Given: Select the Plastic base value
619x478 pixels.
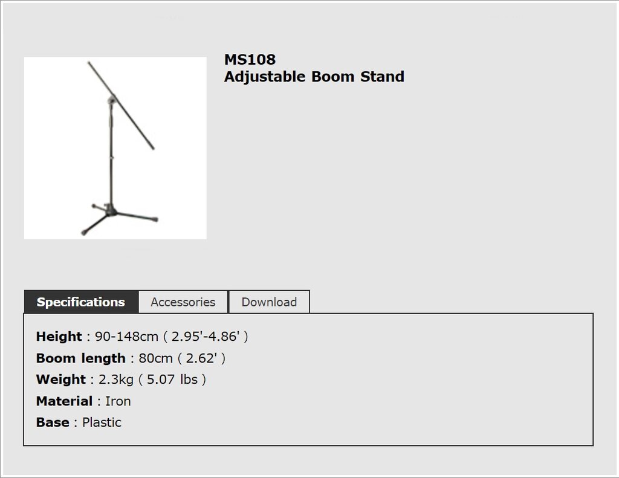Looking at the screenshot, I should click(102, 422).
